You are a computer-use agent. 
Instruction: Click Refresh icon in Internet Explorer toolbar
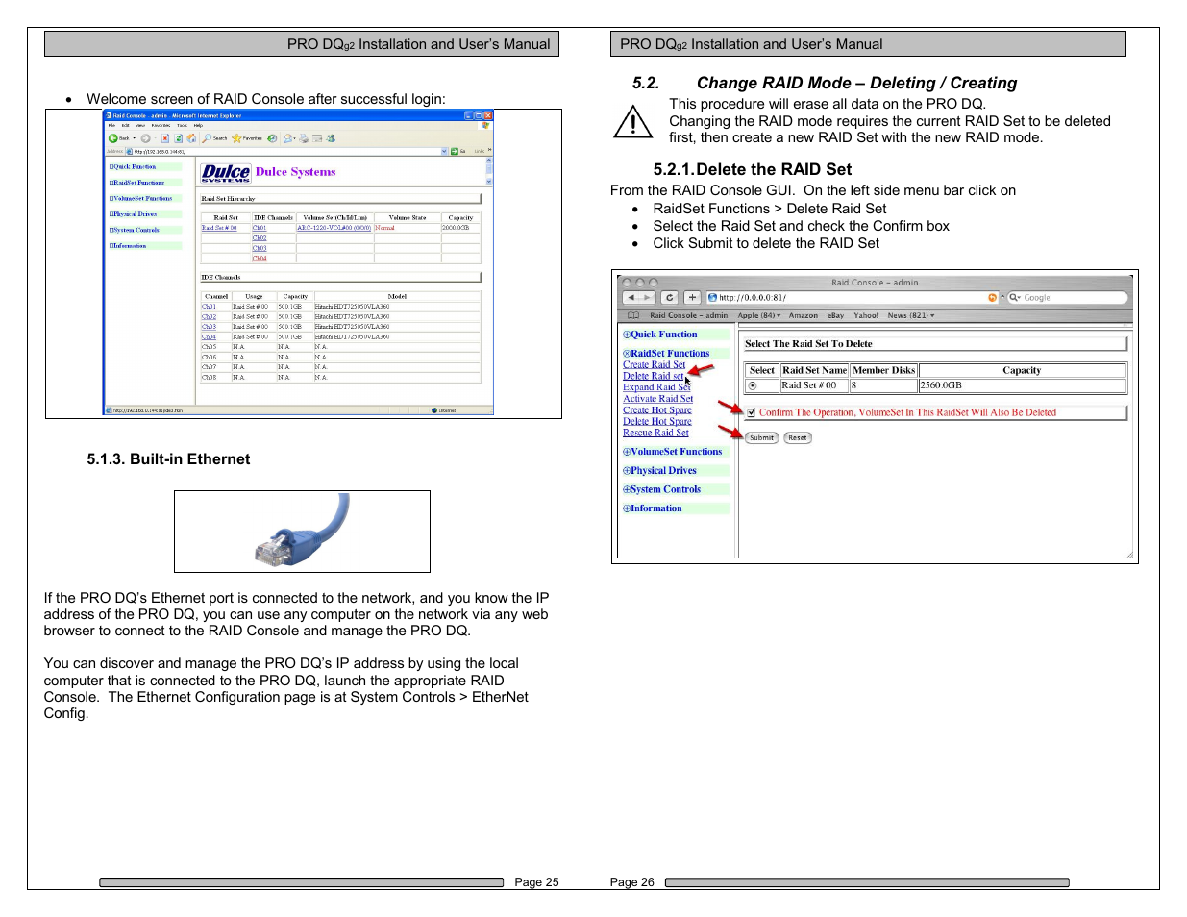pos(179,138)
